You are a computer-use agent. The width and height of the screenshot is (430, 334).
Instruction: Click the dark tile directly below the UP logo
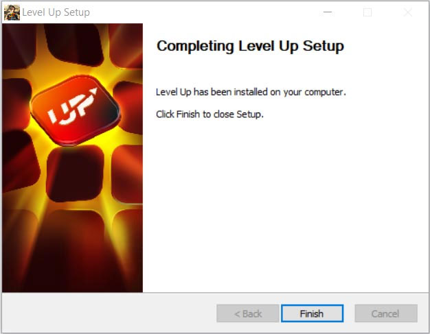[x=75, y=173]
